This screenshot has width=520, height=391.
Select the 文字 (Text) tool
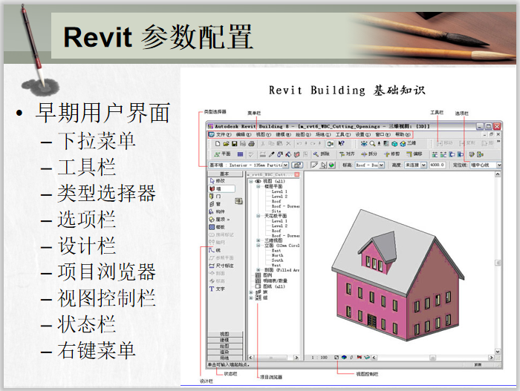pos(221,288)
